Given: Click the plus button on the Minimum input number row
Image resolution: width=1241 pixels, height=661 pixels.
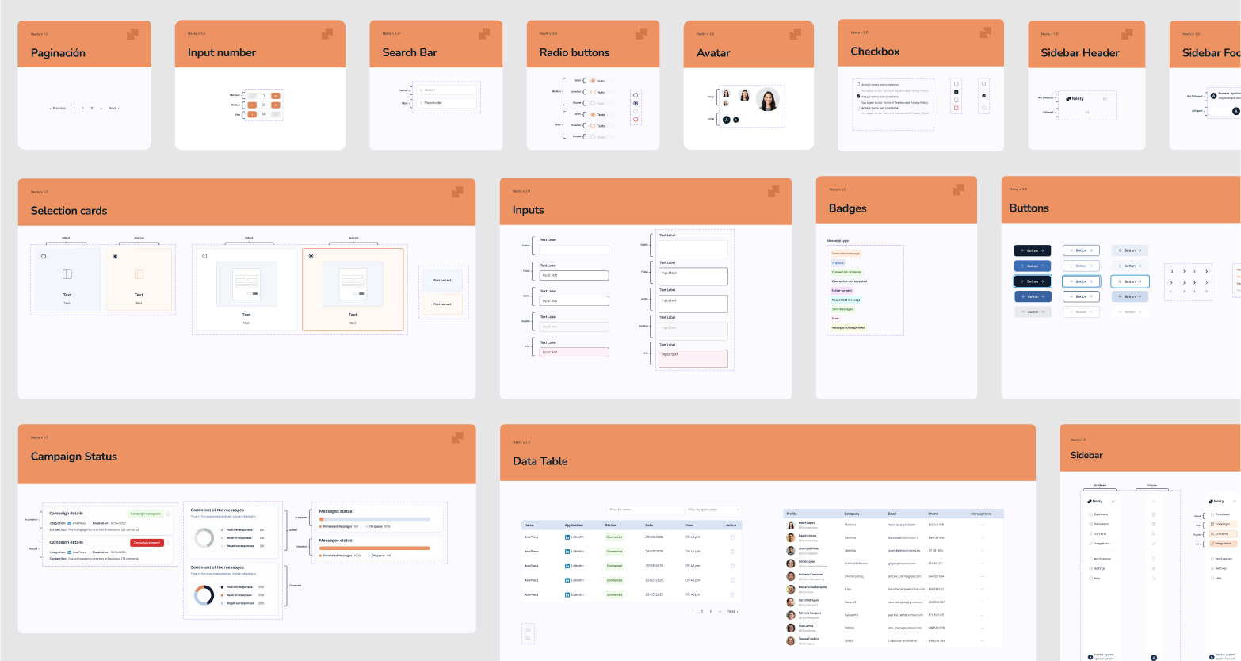Looking at the screenshot, I should [x=276, y=96].
